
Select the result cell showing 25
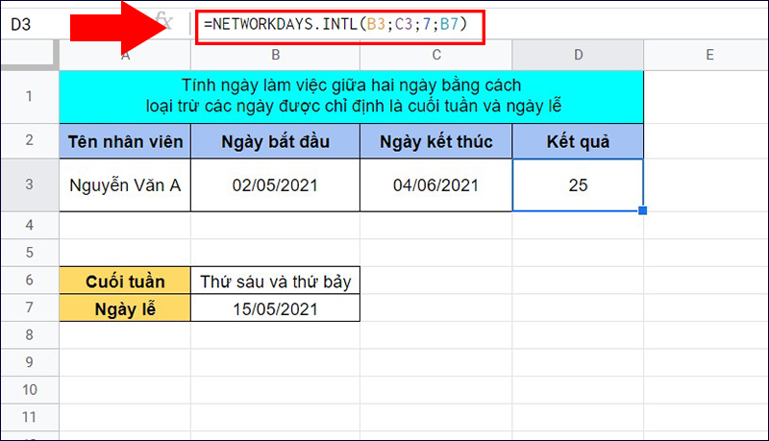click(578, 185)
